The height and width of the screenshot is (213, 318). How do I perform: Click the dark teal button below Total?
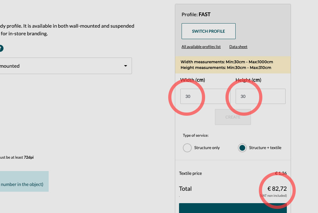point(233,208)
